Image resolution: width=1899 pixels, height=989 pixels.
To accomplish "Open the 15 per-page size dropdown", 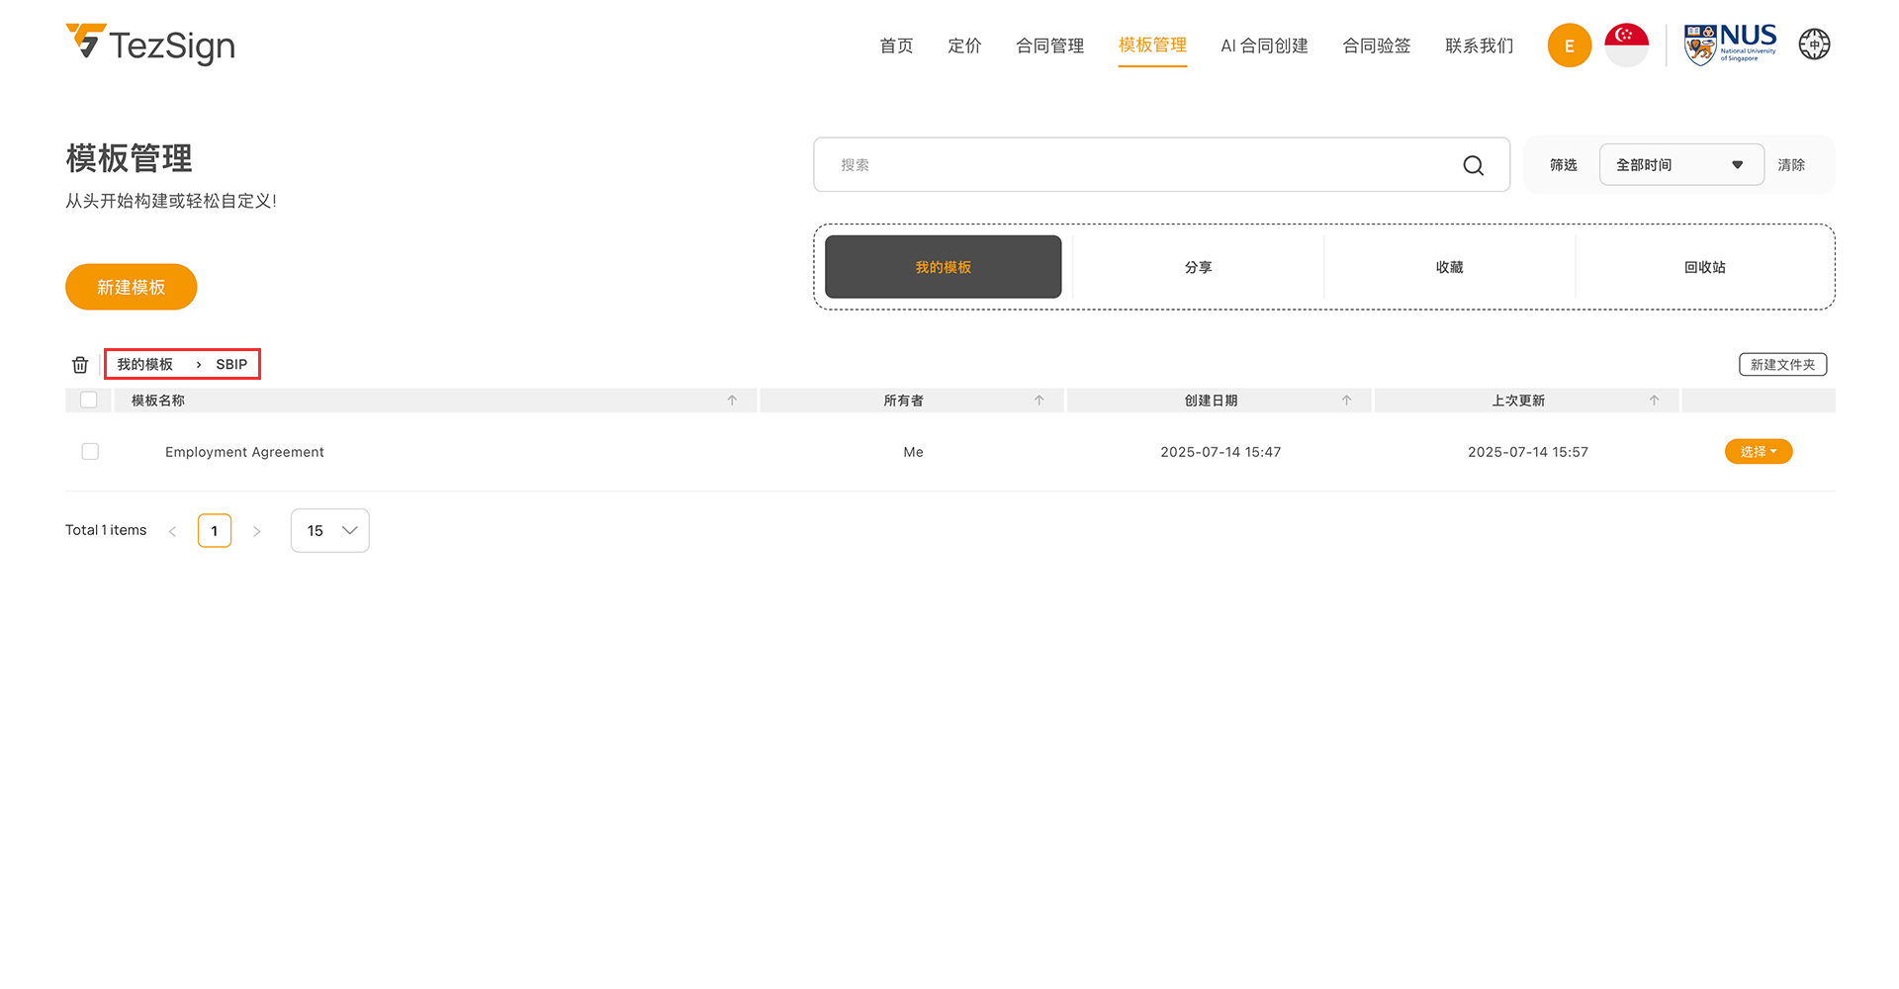I will (329, 531).
